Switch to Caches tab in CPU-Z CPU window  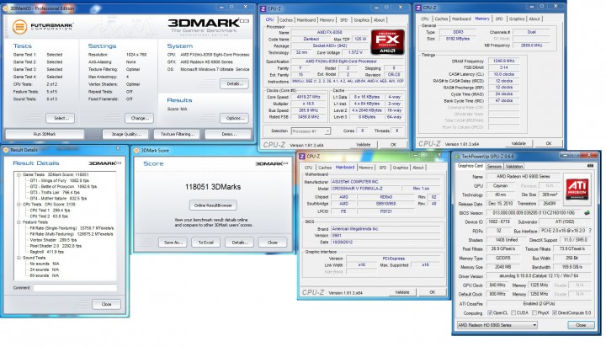[x=285, y=19]
